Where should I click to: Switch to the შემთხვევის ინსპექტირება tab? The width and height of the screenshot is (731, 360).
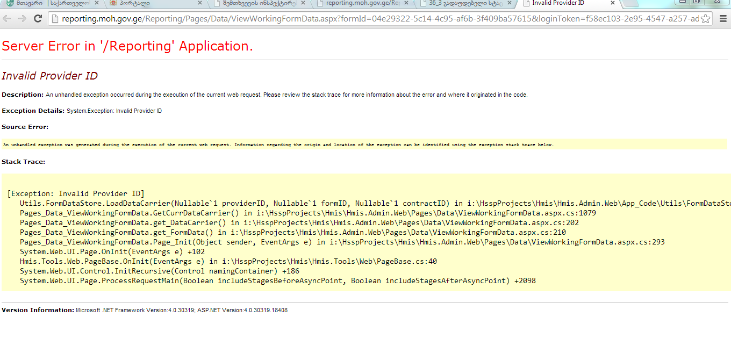click(x=258, y=3)
